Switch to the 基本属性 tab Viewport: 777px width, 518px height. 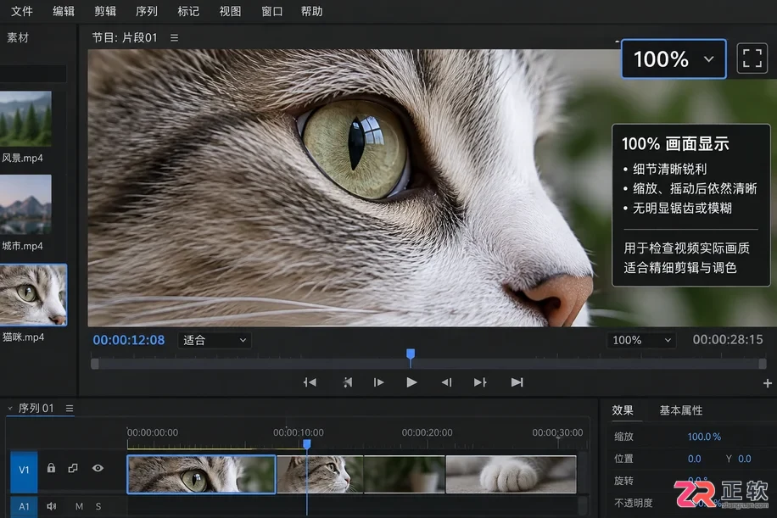coord(680,410)
